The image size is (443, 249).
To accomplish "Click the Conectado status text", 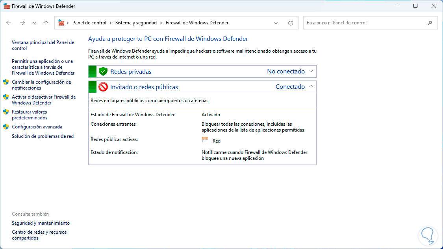I will [290, 87].
